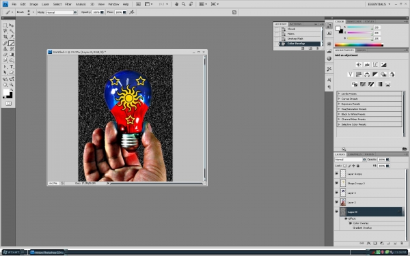Select the Move tool
The width and height of the screenshot is (410, 256).
[12, 26]
